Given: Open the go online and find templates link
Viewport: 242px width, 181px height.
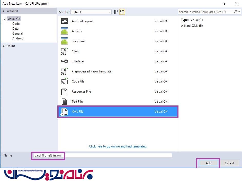Looking at the screenshot, I should click(118, 146).
